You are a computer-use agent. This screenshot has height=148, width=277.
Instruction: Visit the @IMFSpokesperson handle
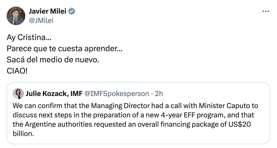117,94
